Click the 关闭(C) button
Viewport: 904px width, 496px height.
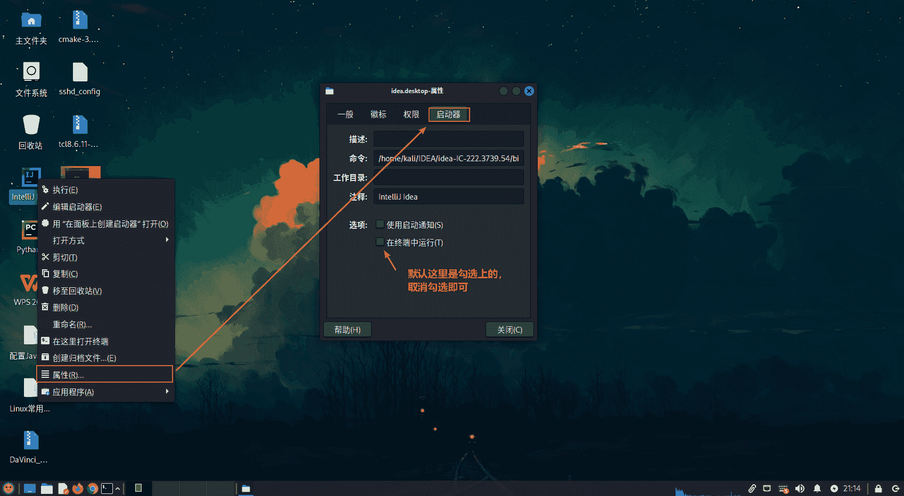[x=509, y=330]
